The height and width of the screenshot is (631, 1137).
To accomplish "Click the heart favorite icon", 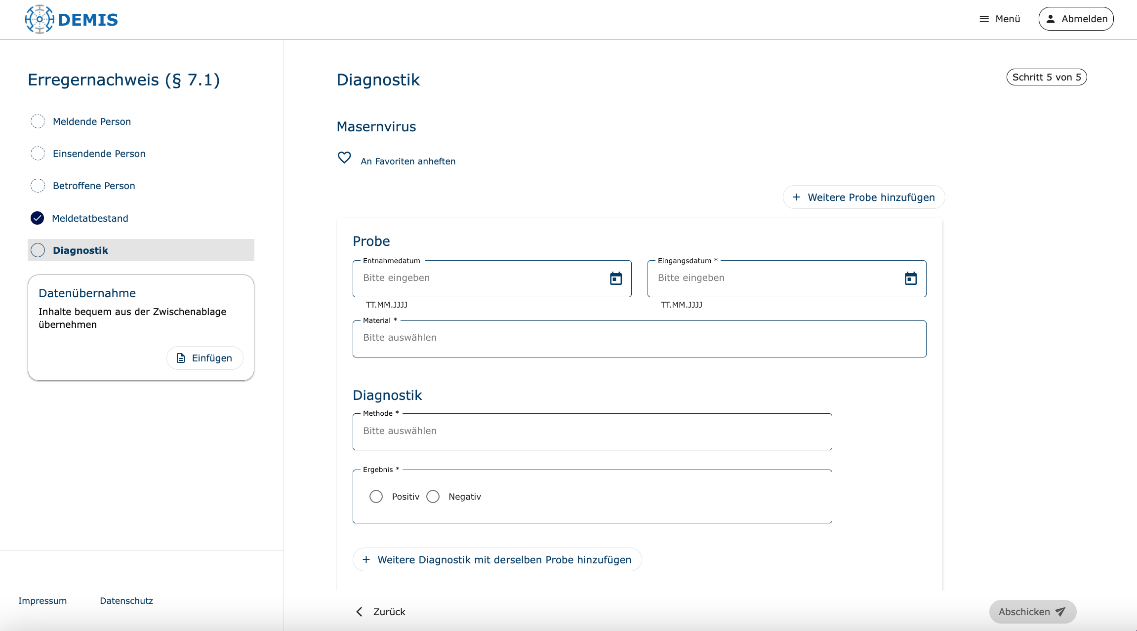I will [x=344, y=158].
